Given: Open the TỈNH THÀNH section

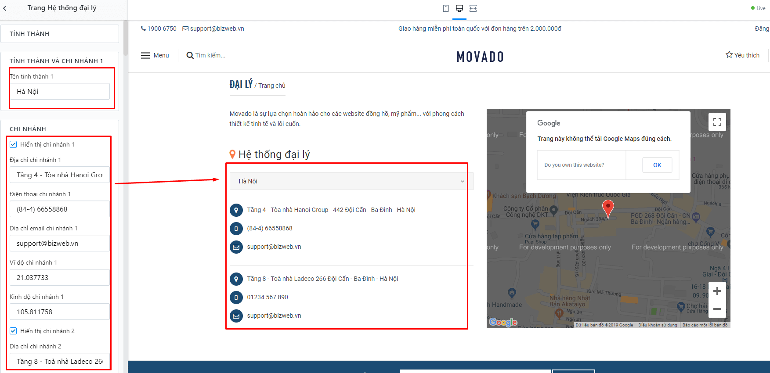Looking at the screenshot, I should [60, 34].
